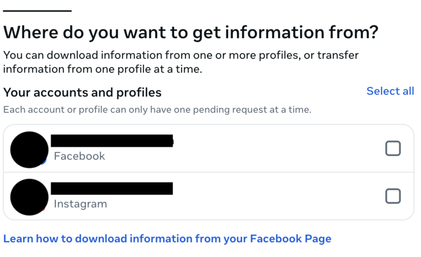Click the Instagram profile picture

(29, 197)
